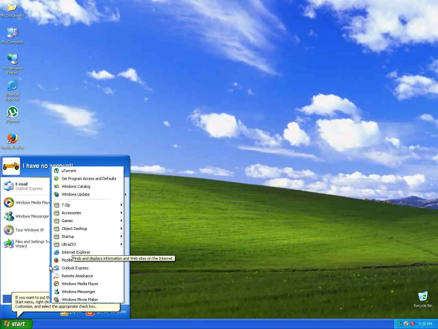Image resolution: width=438 pixels, height=329 pixels.
Task: Click the yellow race car user picture
Action: click(11, 166)
